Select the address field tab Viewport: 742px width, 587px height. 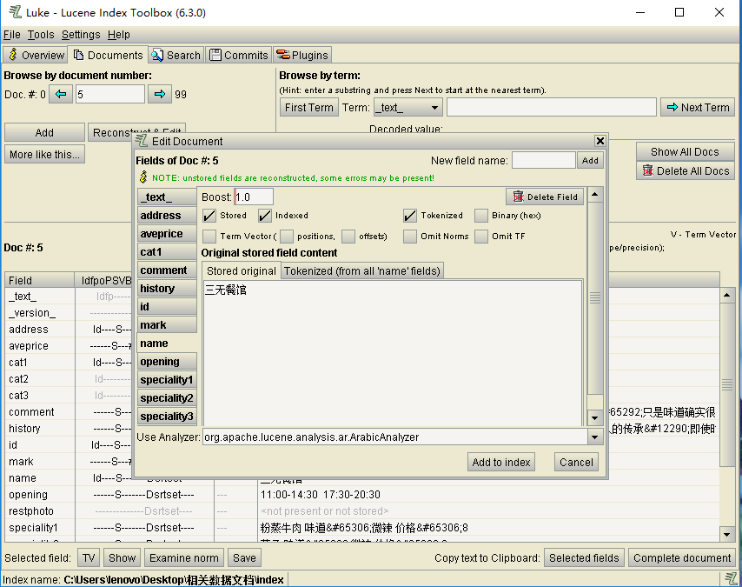tap(167, 215)
